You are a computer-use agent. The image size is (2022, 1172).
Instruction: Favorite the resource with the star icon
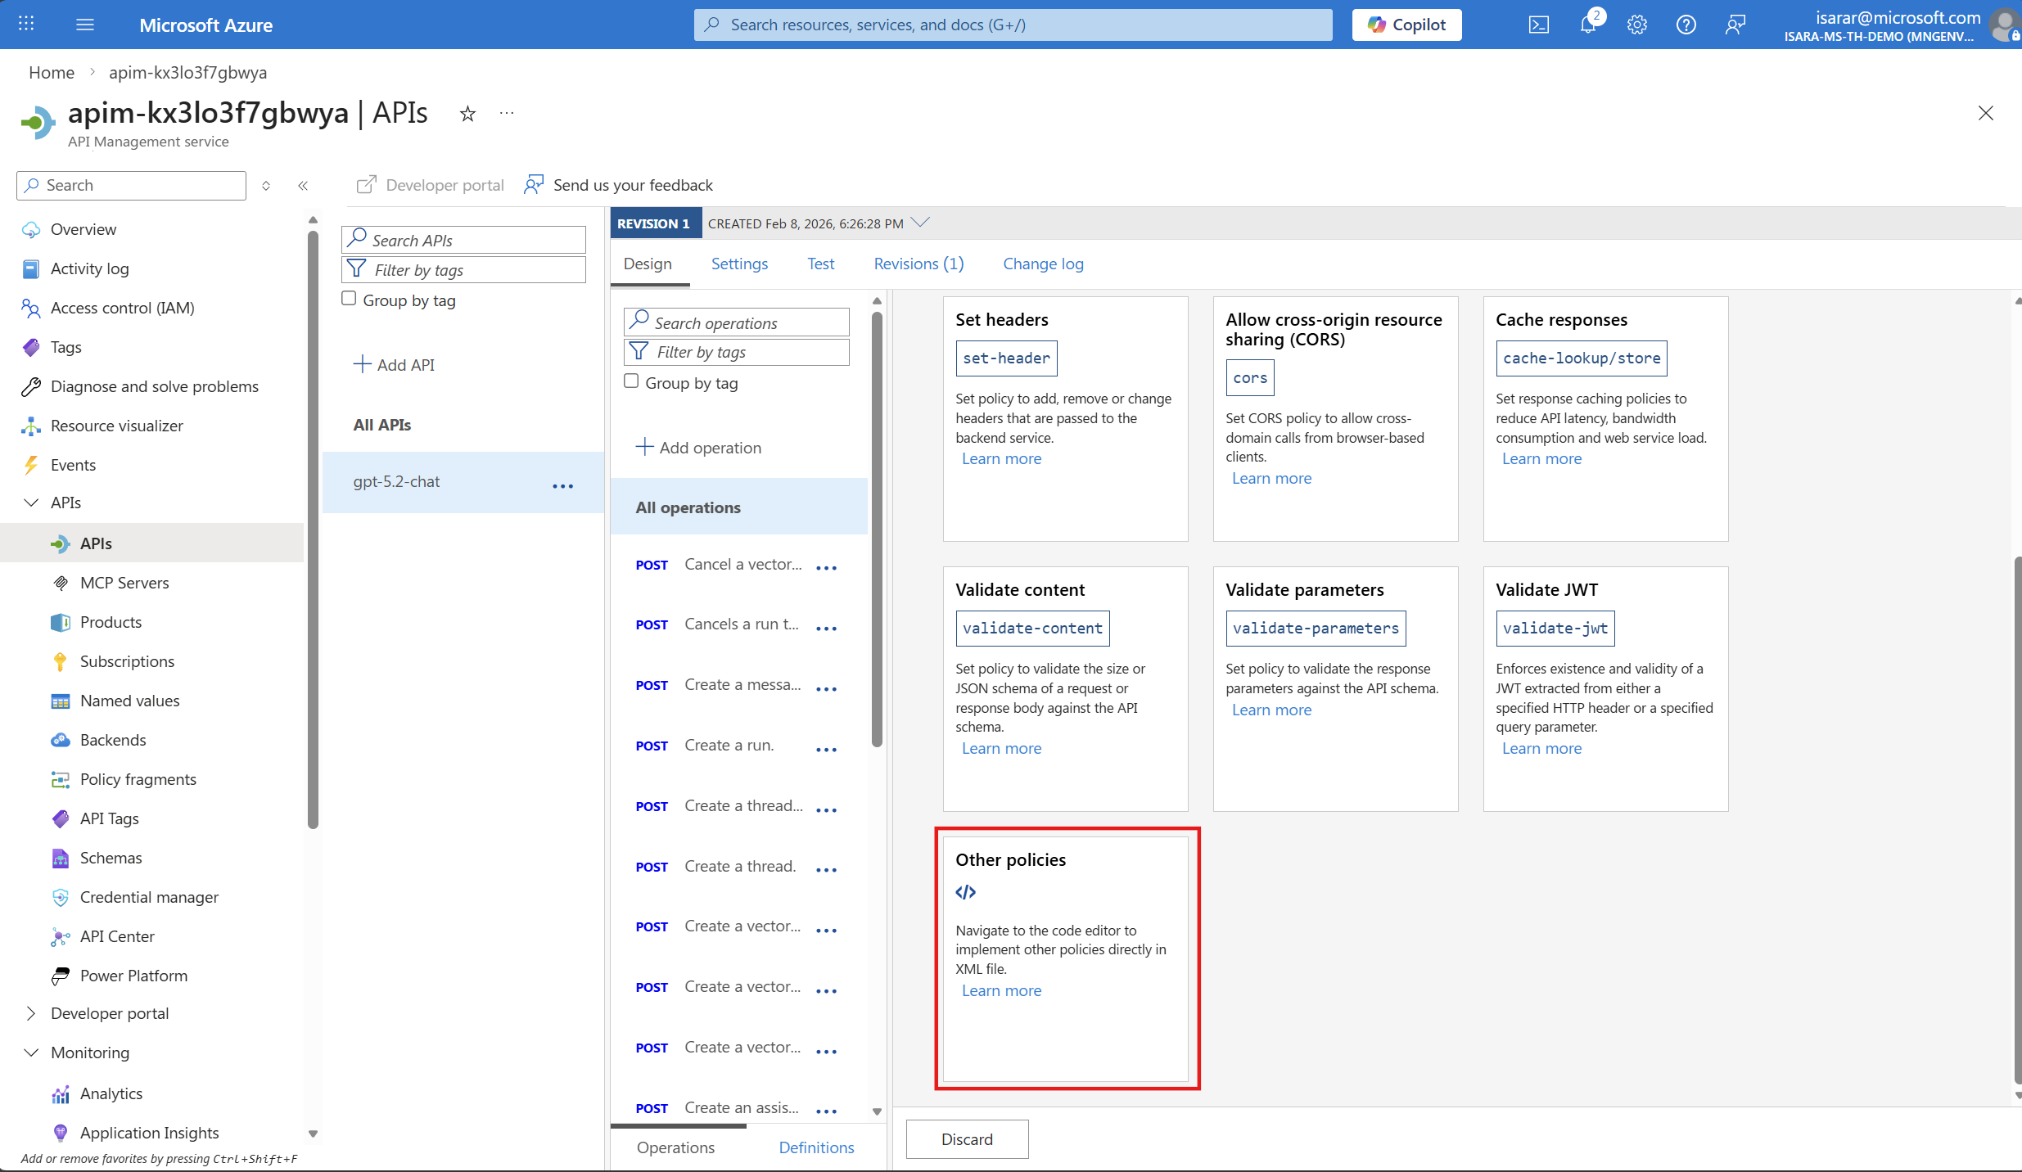(467, 114)
